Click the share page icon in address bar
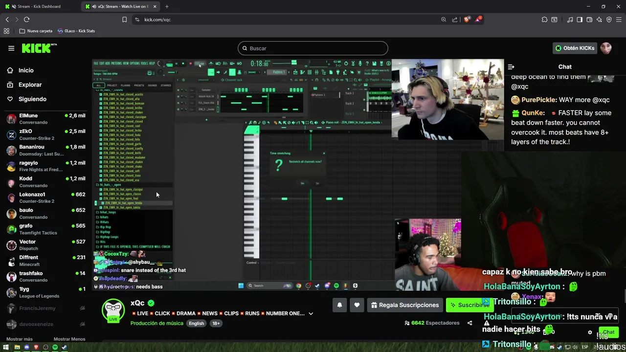Screen dimensions: 626x352 point(455,20)
